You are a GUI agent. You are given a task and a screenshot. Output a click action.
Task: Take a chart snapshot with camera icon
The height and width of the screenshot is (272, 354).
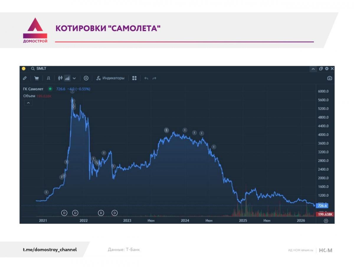[x=330, y=78]
